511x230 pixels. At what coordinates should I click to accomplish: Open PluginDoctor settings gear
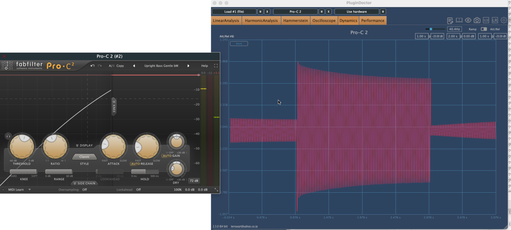[504, 20]
